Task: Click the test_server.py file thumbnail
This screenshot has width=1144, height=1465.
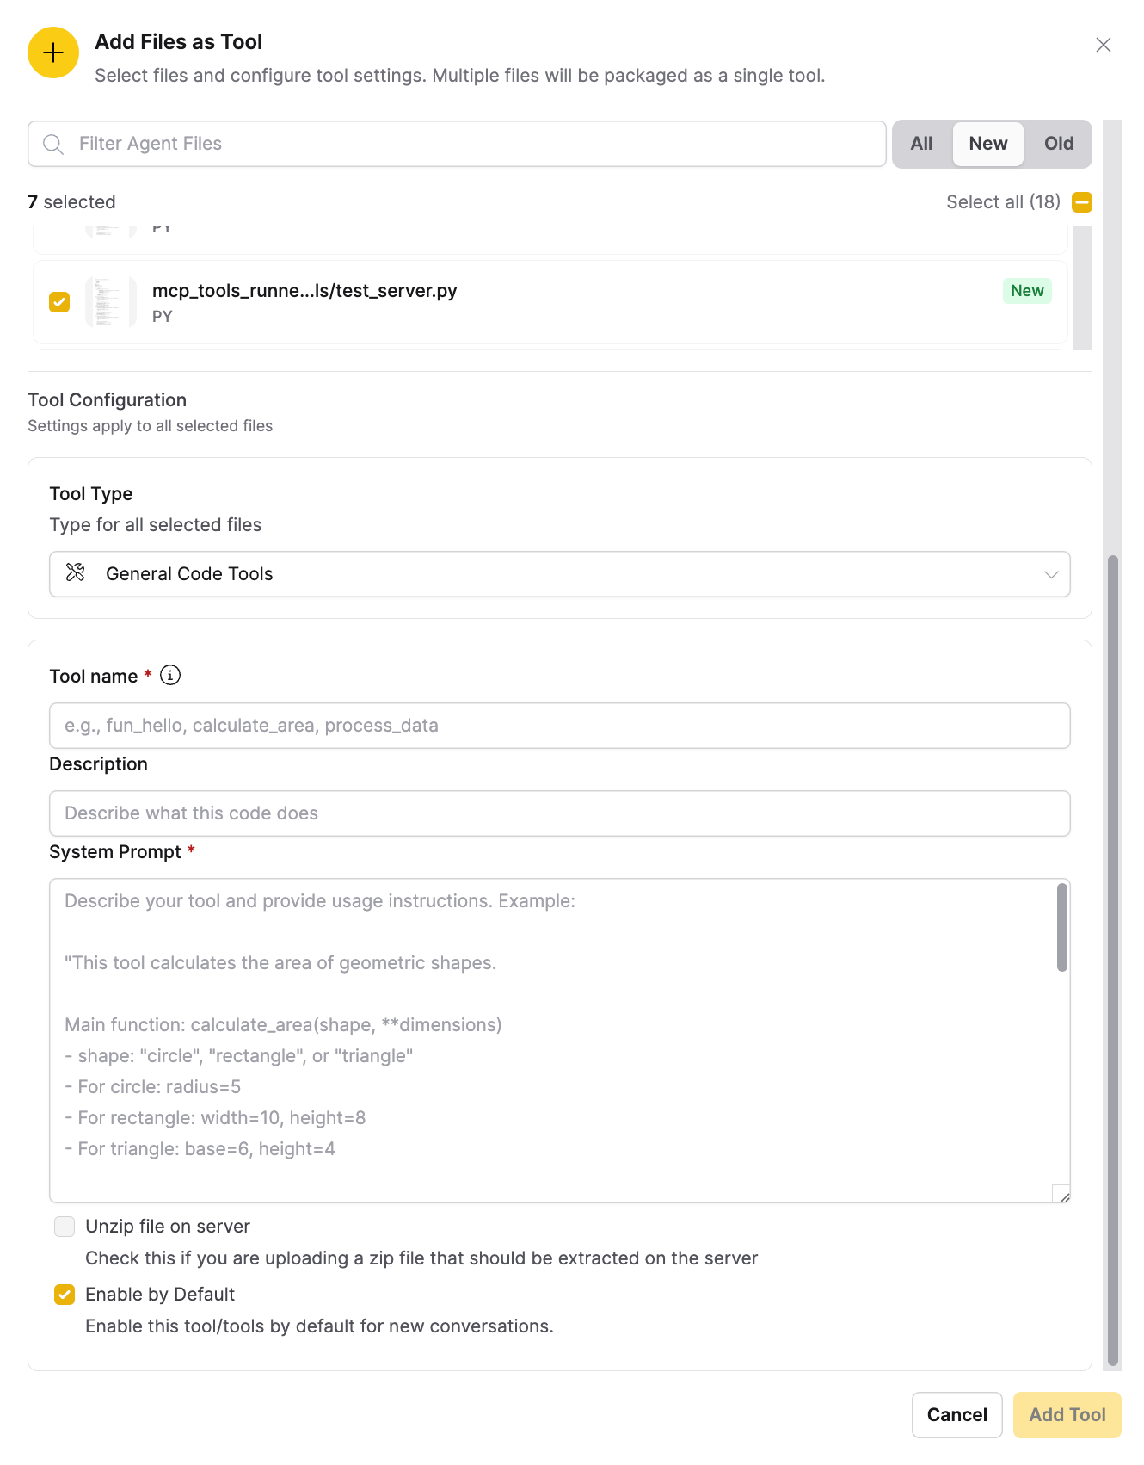Action: coord(110,302)
